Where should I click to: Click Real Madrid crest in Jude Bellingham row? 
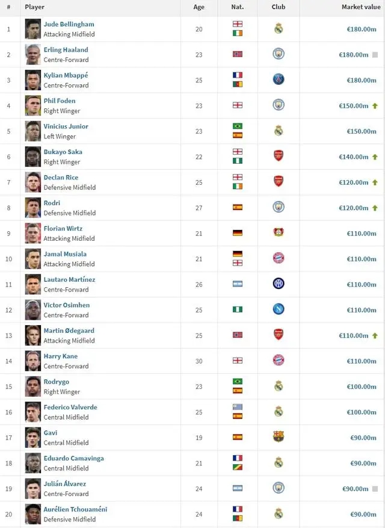click(x=279, y=28)
